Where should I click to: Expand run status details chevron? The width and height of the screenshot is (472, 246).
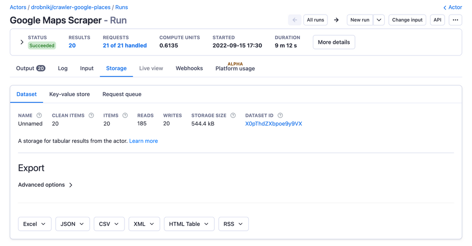[22, 42]
